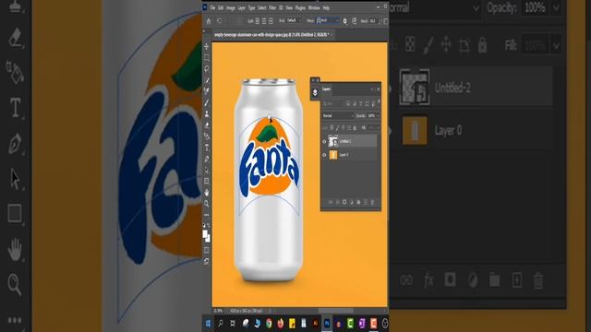Select the Hand tool
Viewport: 591px width, 332px height.
coord(207,193)
